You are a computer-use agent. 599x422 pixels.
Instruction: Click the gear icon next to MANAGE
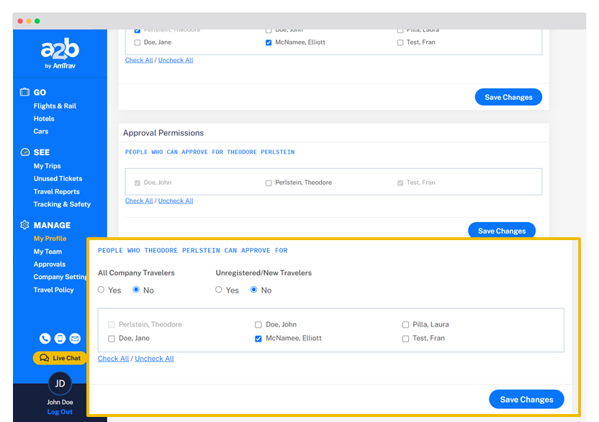point(25,225)
